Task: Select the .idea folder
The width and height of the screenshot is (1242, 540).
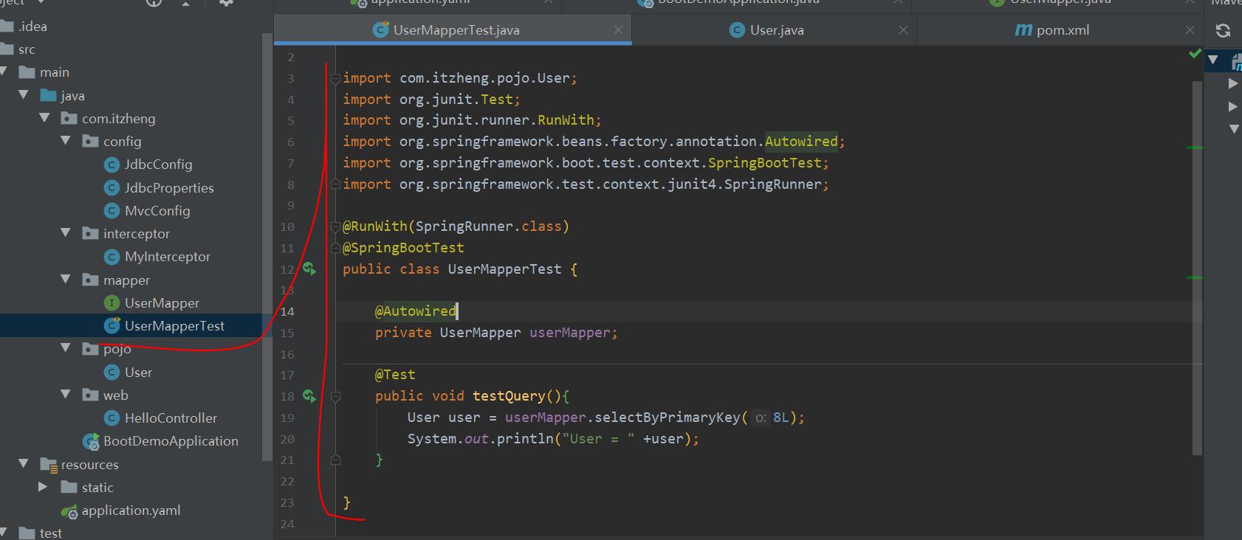Action: tap(32, 27)
